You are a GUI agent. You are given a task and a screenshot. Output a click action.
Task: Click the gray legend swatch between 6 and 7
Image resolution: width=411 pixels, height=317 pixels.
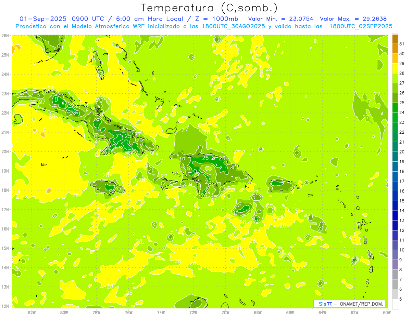pyautogui.click(x=395, y=284)
